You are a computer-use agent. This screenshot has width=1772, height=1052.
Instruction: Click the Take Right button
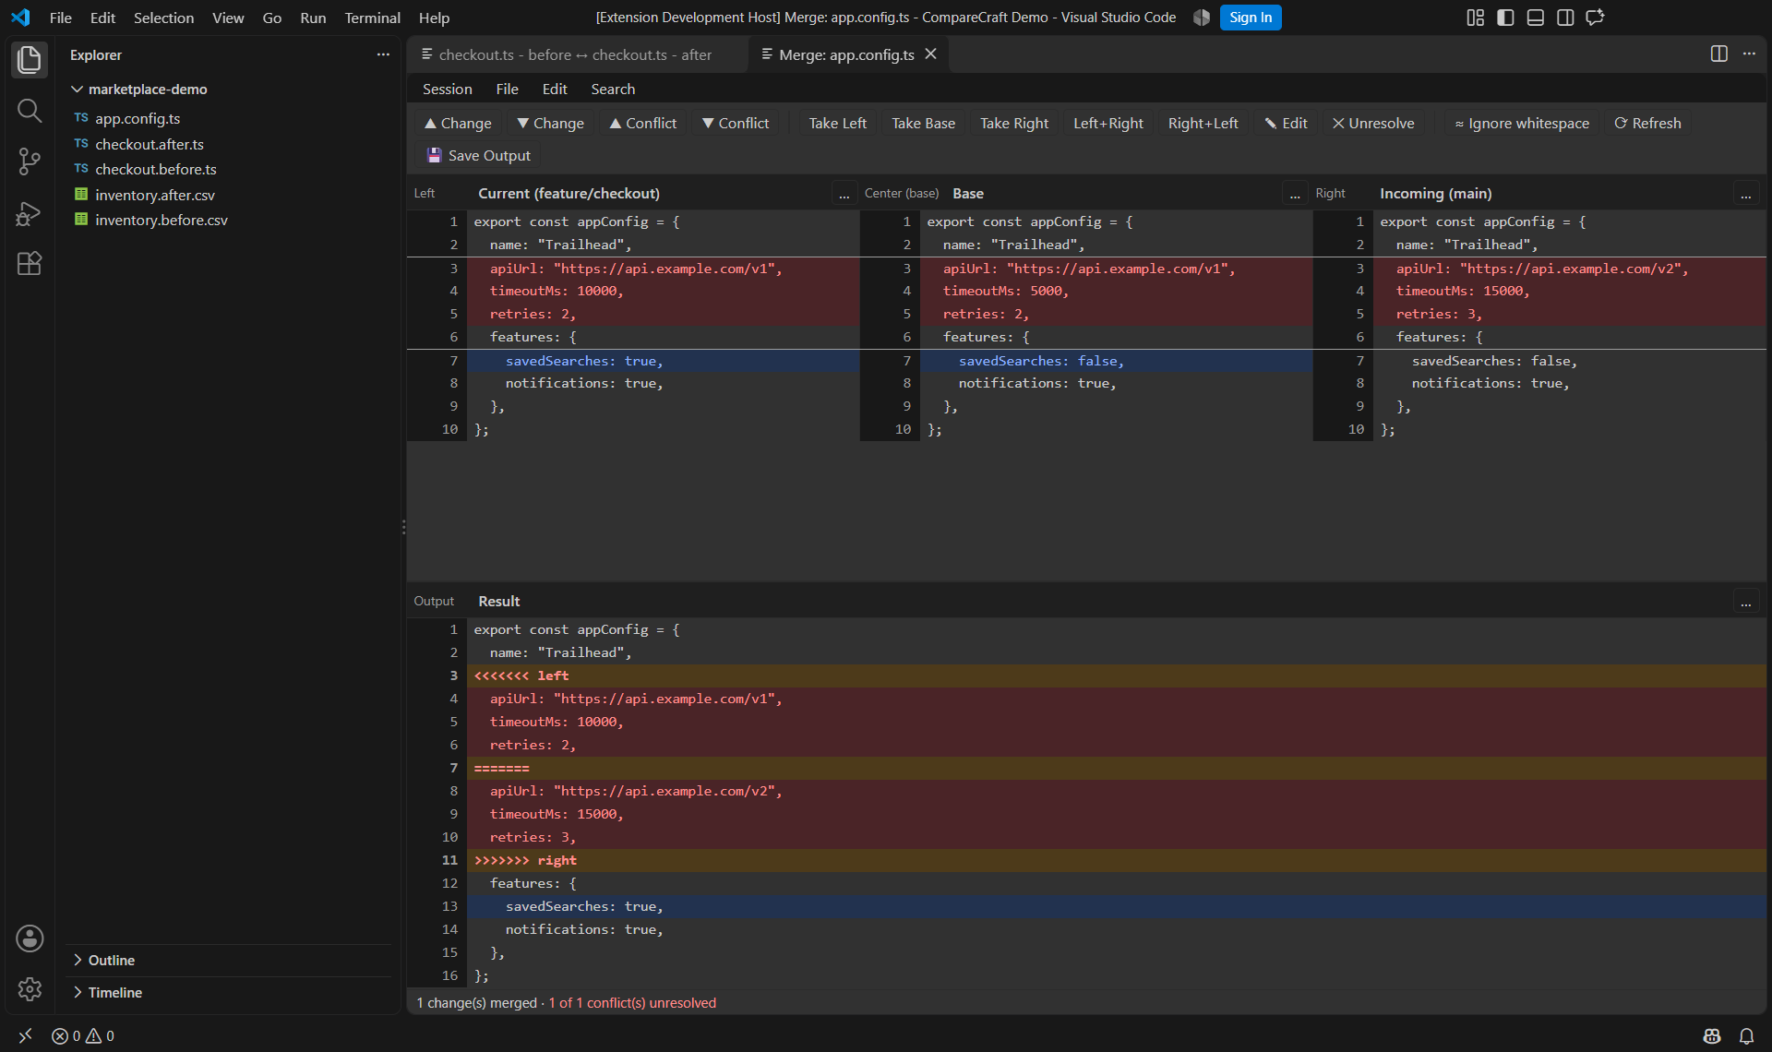pyautogui.click(x=1013, y=123)
